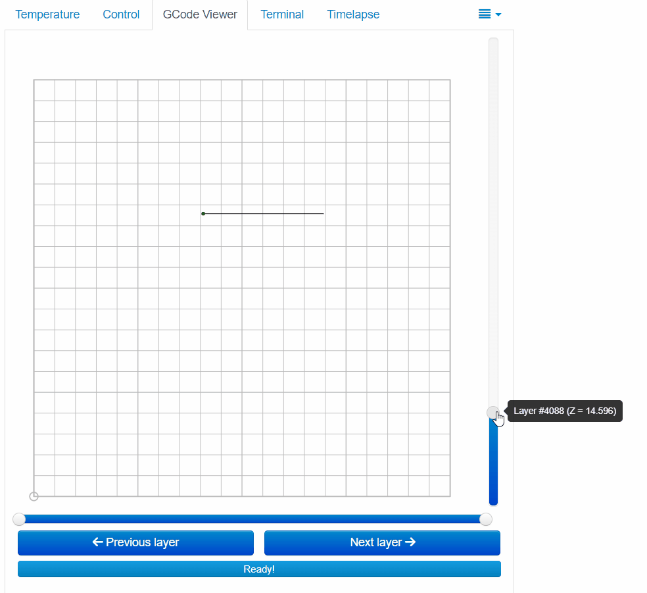Viewport: 647px width, 593px height.
Task: Click the vertical layer slider handle
Action: click(x=493, y=412)
